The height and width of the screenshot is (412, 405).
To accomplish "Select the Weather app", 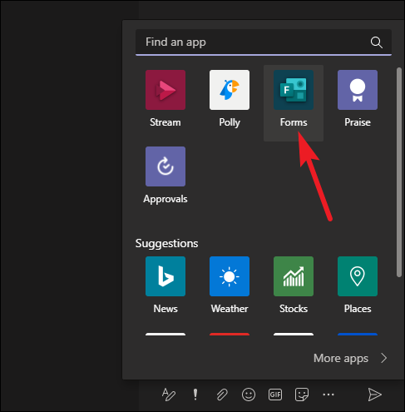I will tap(230, 285).
